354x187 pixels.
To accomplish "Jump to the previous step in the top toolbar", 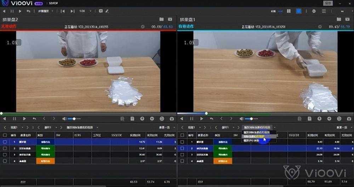I will tap(63, 11).
